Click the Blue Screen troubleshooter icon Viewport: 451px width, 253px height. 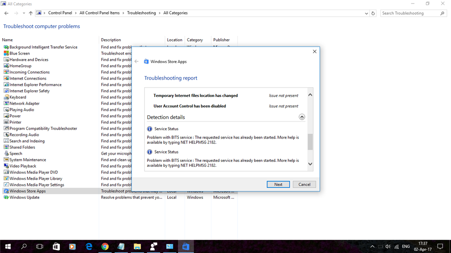[6, 54]
